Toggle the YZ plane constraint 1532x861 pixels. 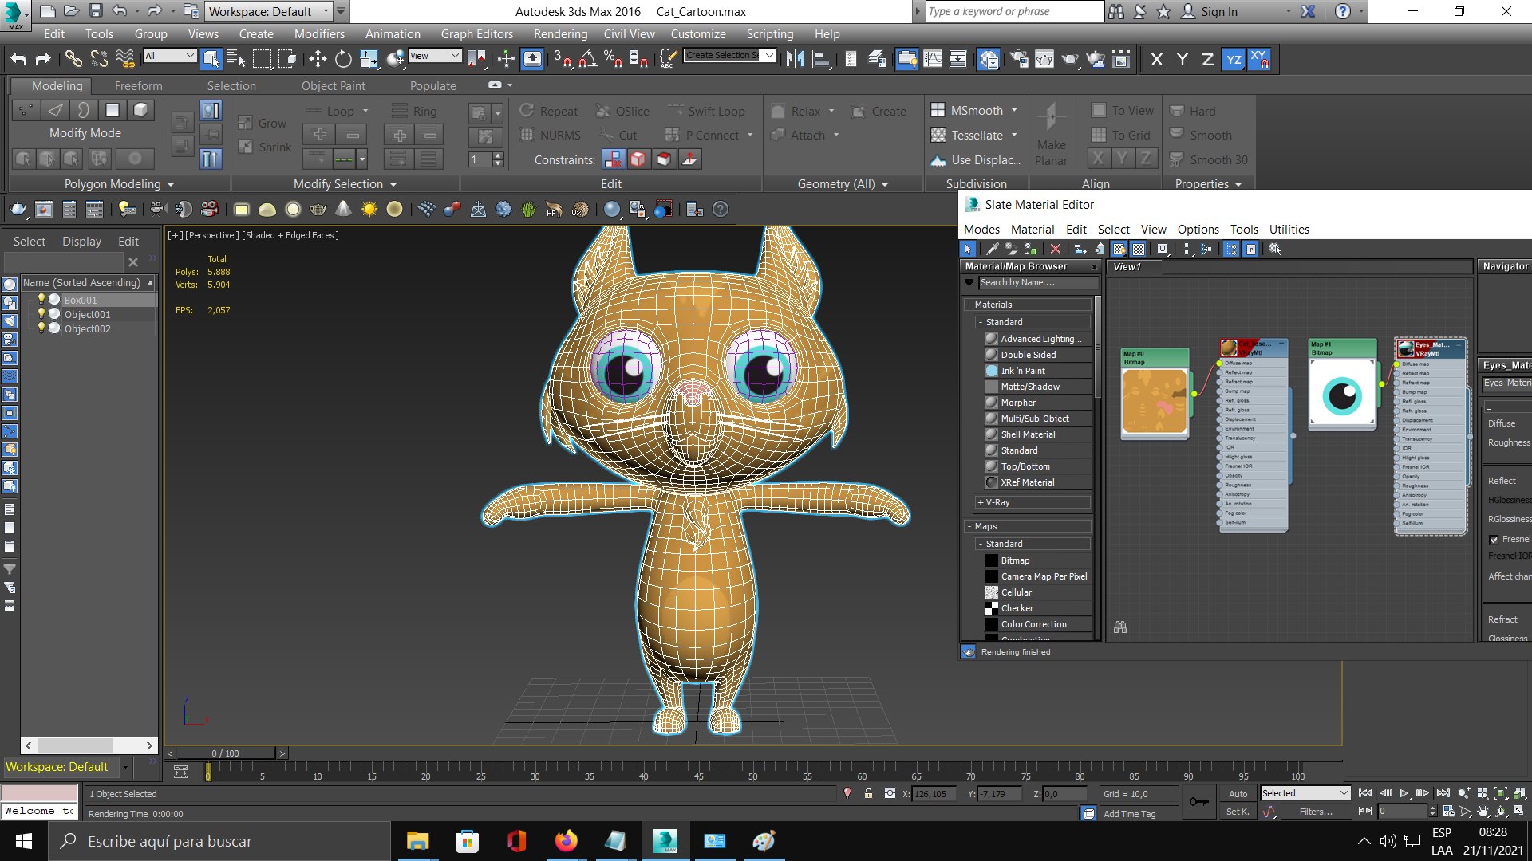coord(1234,59)
